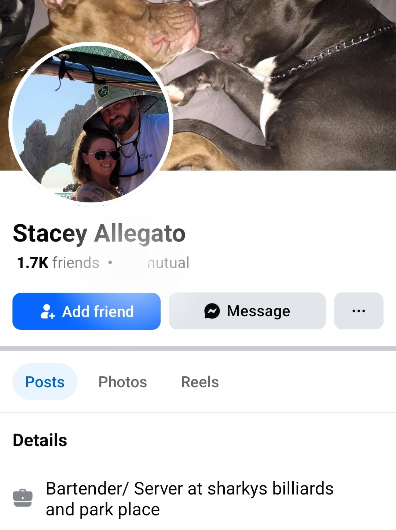This screenshot has width=396, height=530.
Task: Click the gray divider below action buttons
Action: (x=198, y=348)
